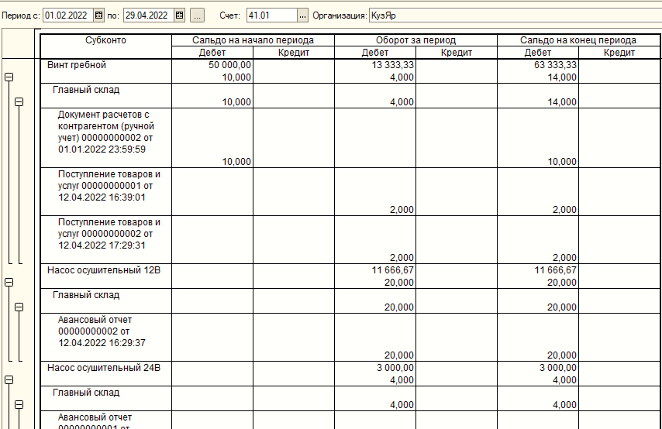Collapse Главный склад under Насос осушительный 12В

(x=19, y=307)
